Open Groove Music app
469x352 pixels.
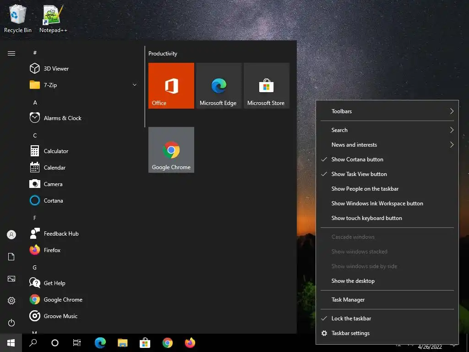(x=84, y=316)
